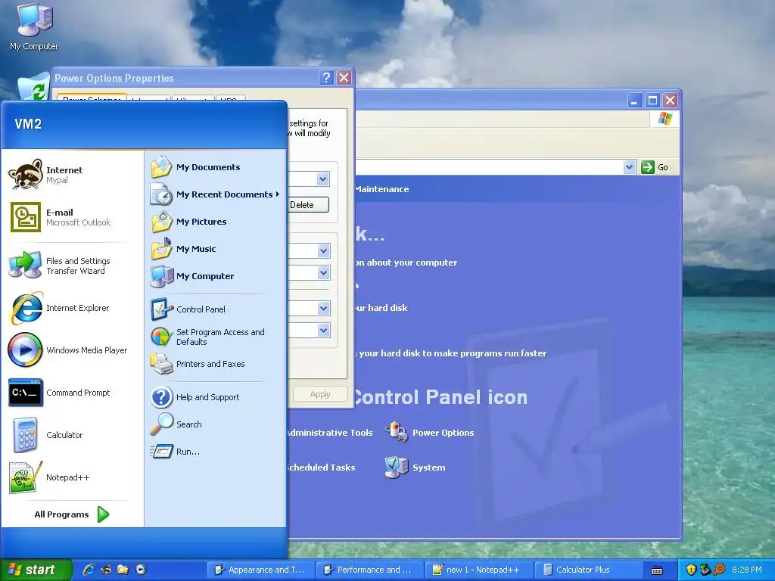Click the Help question mark in Power Options

(x=326, y=78)
